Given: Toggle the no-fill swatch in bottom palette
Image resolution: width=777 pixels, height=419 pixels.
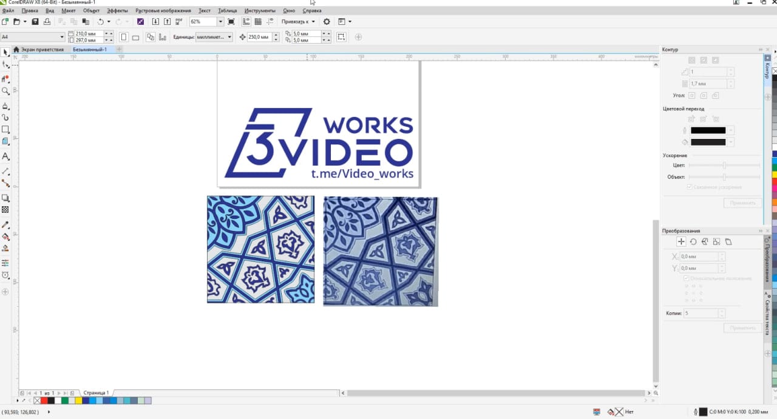Looking at the screenshot, I should (37, 401).
